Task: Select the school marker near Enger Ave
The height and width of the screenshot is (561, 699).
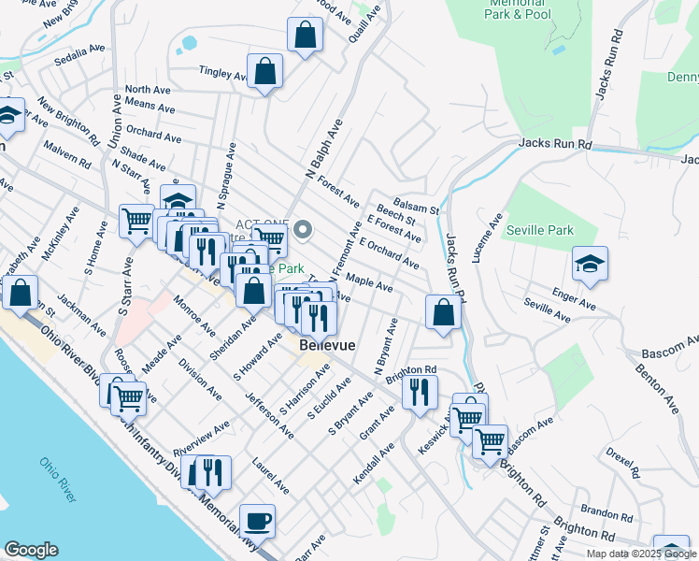Action: (590, 266)
